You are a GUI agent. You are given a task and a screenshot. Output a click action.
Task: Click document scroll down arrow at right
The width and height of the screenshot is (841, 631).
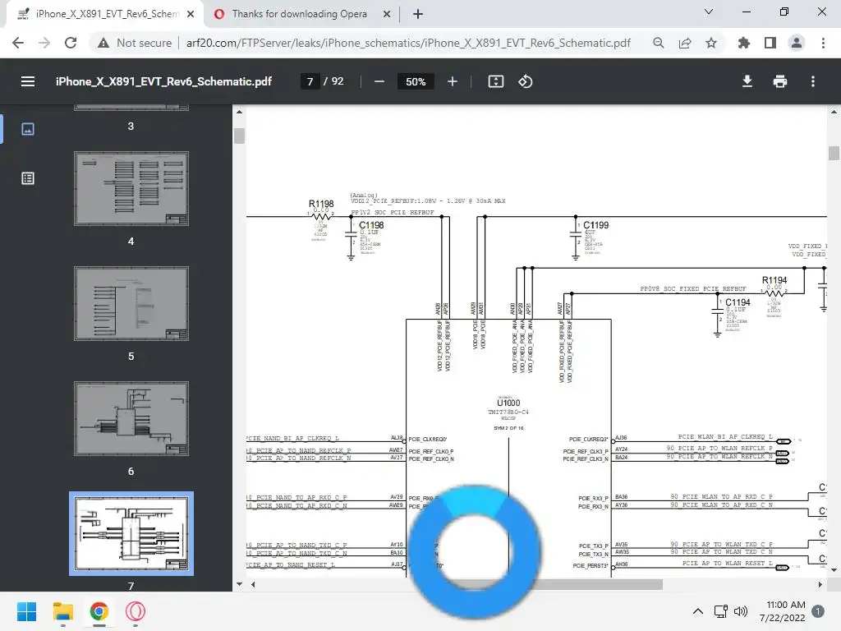coord(834,570)
